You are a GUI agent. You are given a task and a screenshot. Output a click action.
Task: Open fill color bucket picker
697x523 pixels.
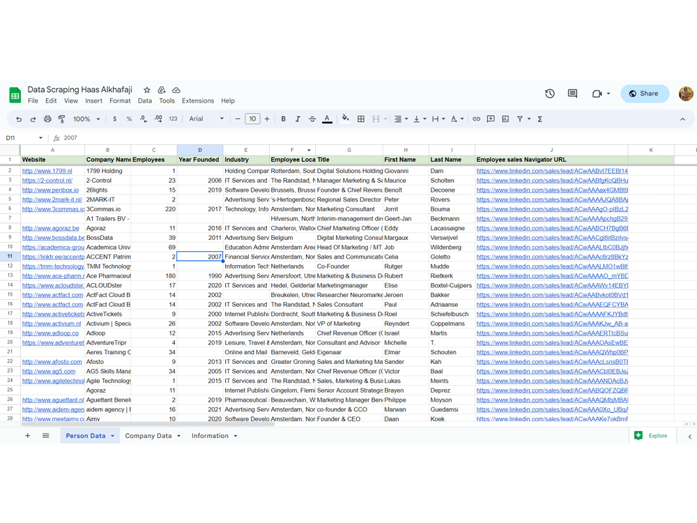click(x=346, y=119)
